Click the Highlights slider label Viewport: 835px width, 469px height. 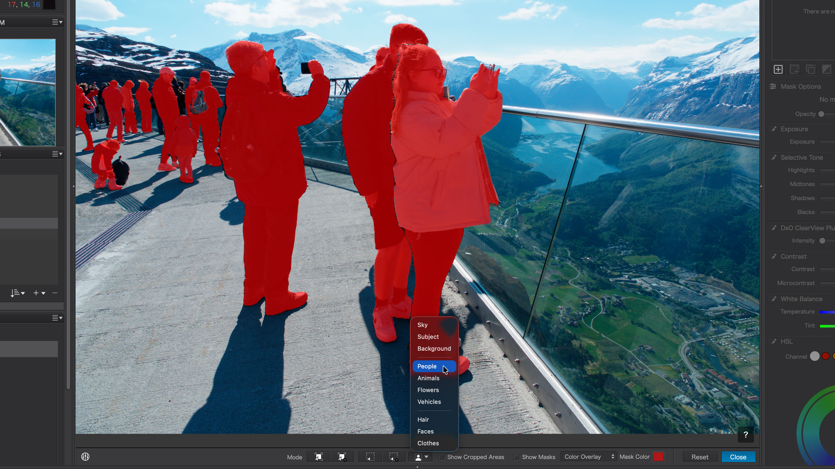[801, 170]
